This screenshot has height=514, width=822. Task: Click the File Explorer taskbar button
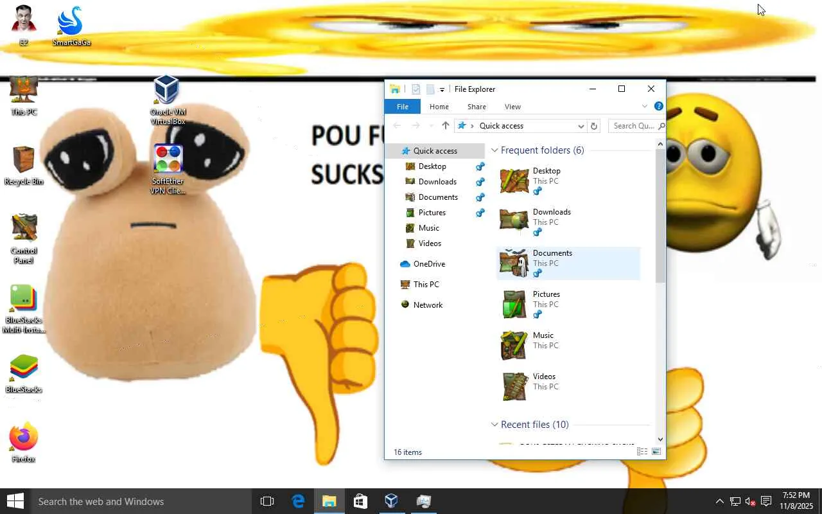[x=329, y=501]
